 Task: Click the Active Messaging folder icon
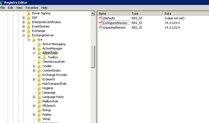[x=39, y=44]
